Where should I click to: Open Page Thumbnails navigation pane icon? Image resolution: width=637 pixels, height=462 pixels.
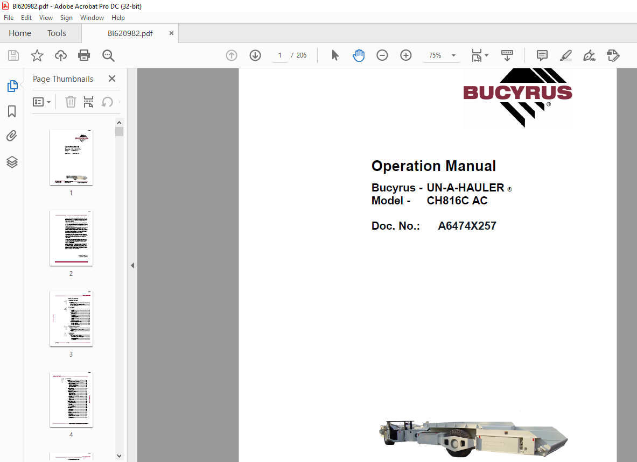12,86
